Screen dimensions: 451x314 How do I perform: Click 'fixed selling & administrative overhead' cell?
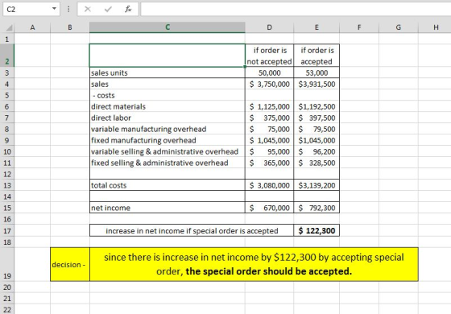tap(168, 163)
